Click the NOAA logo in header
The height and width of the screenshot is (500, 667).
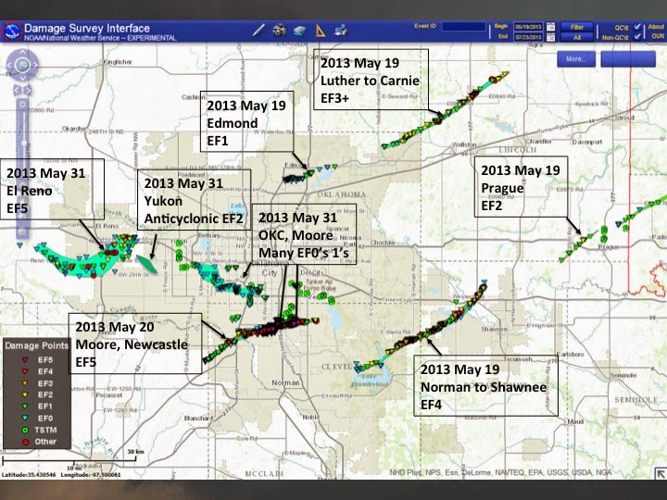click(x=11, y=31)
